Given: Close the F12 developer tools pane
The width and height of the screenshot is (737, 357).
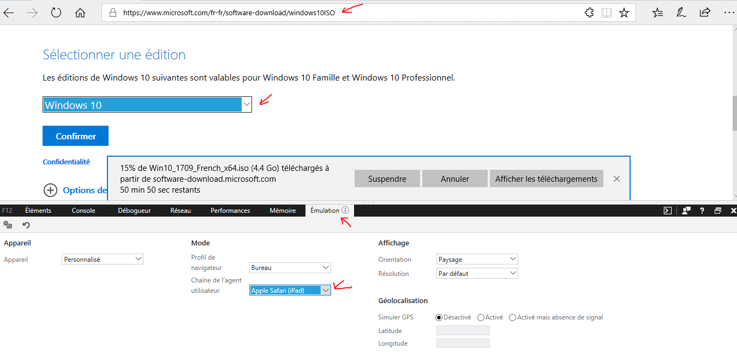Looking at the screenshot, I should click(733, 211).
